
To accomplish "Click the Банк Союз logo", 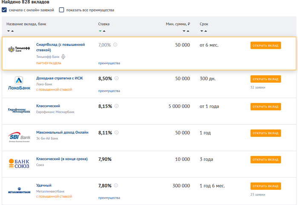I will (19, 164).
